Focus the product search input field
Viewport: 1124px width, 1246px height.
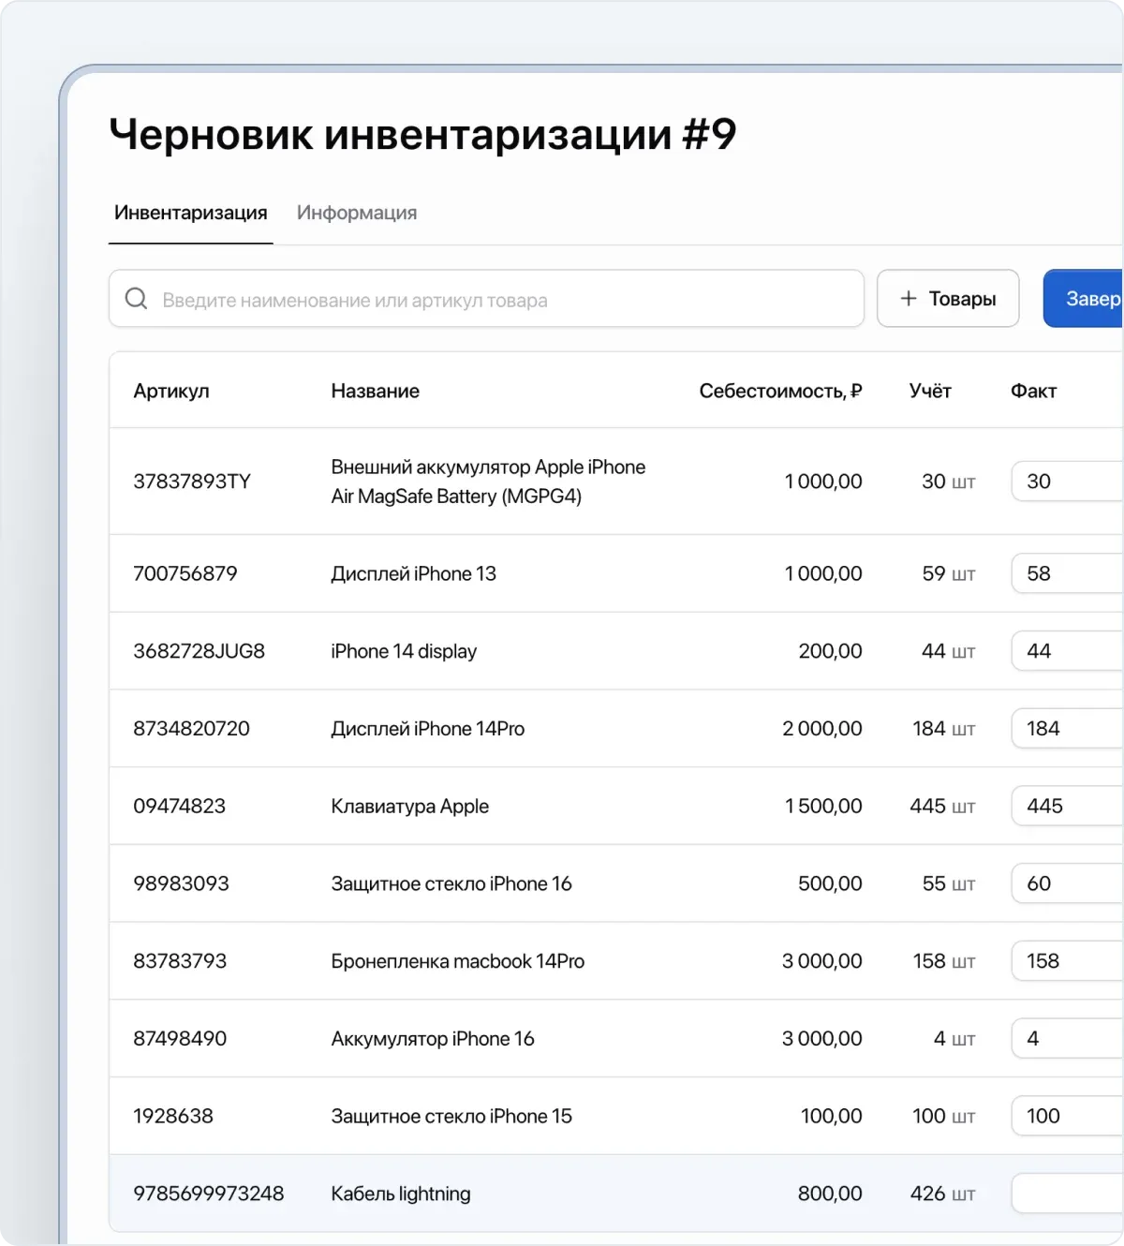click(x=486, y=299)
